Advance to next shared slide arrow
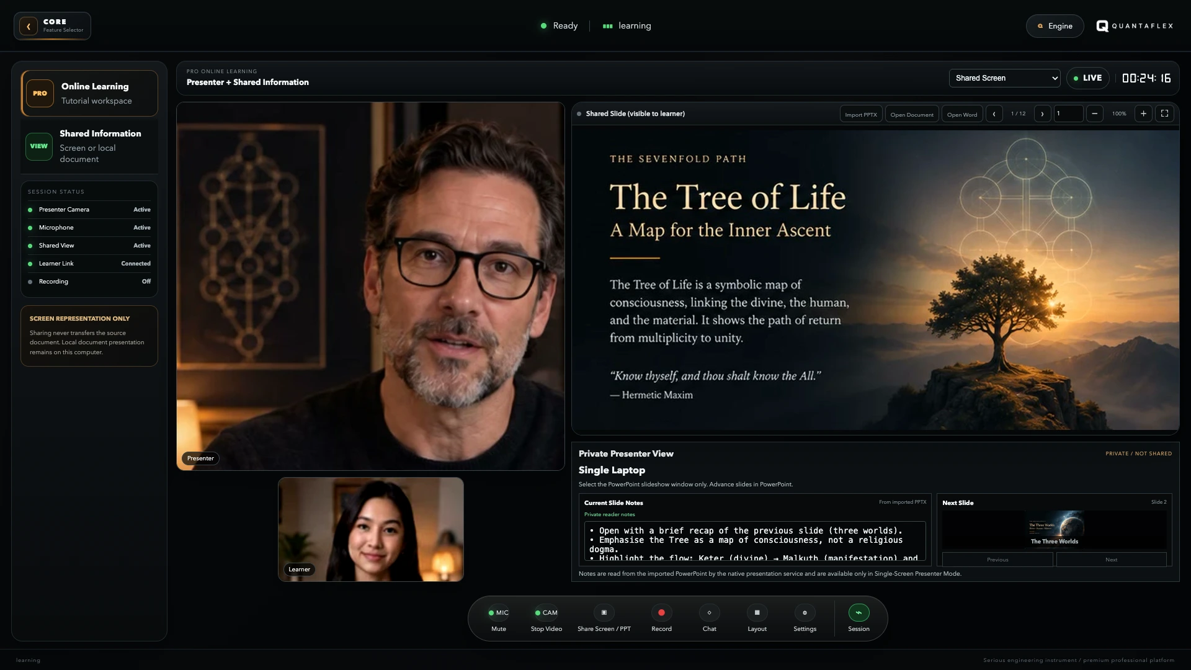Screen dimensions: 1191x670 [x=1042, y=114]
